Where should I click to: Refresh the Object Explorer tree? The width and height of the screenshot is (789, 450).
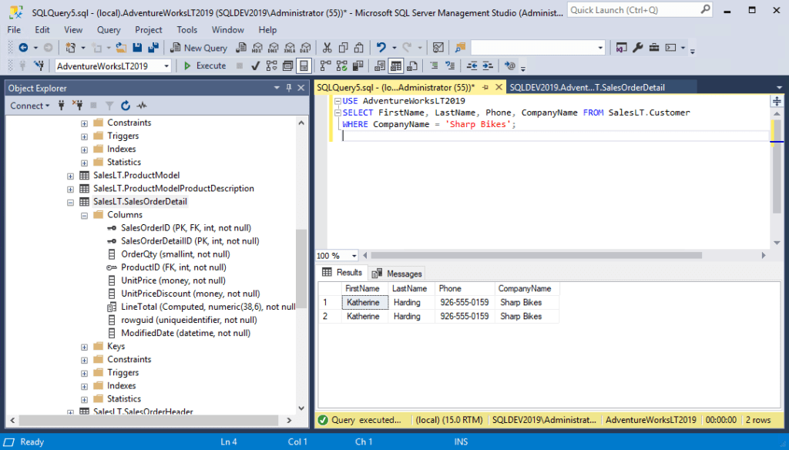(126, 106)
